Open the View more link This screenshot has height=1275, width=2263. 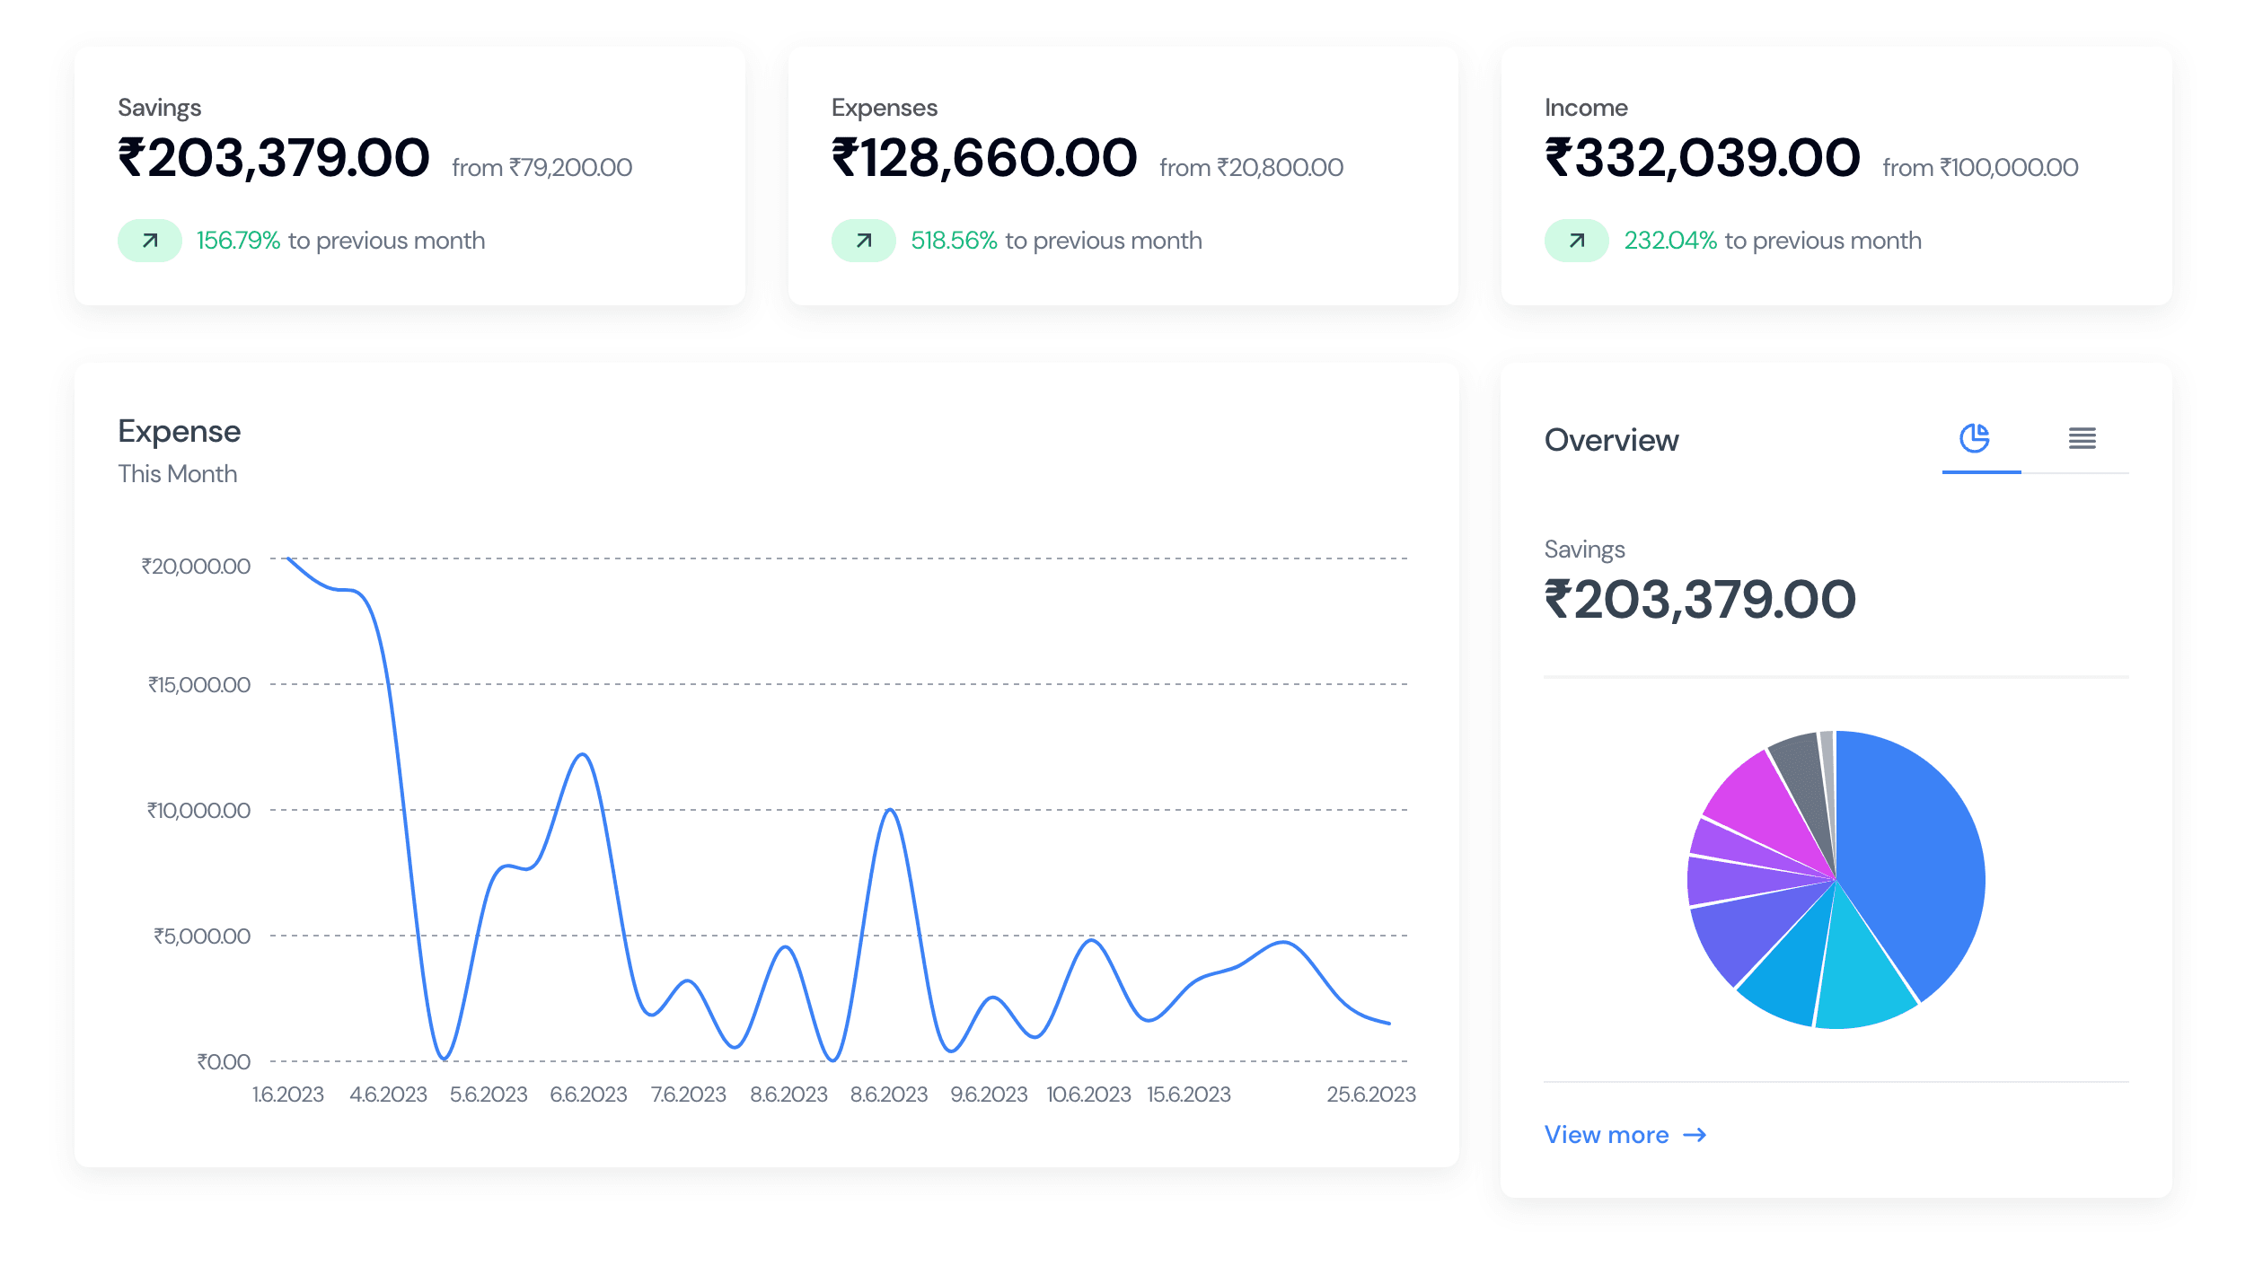pyautogui.click(x=1607, y=1134)
